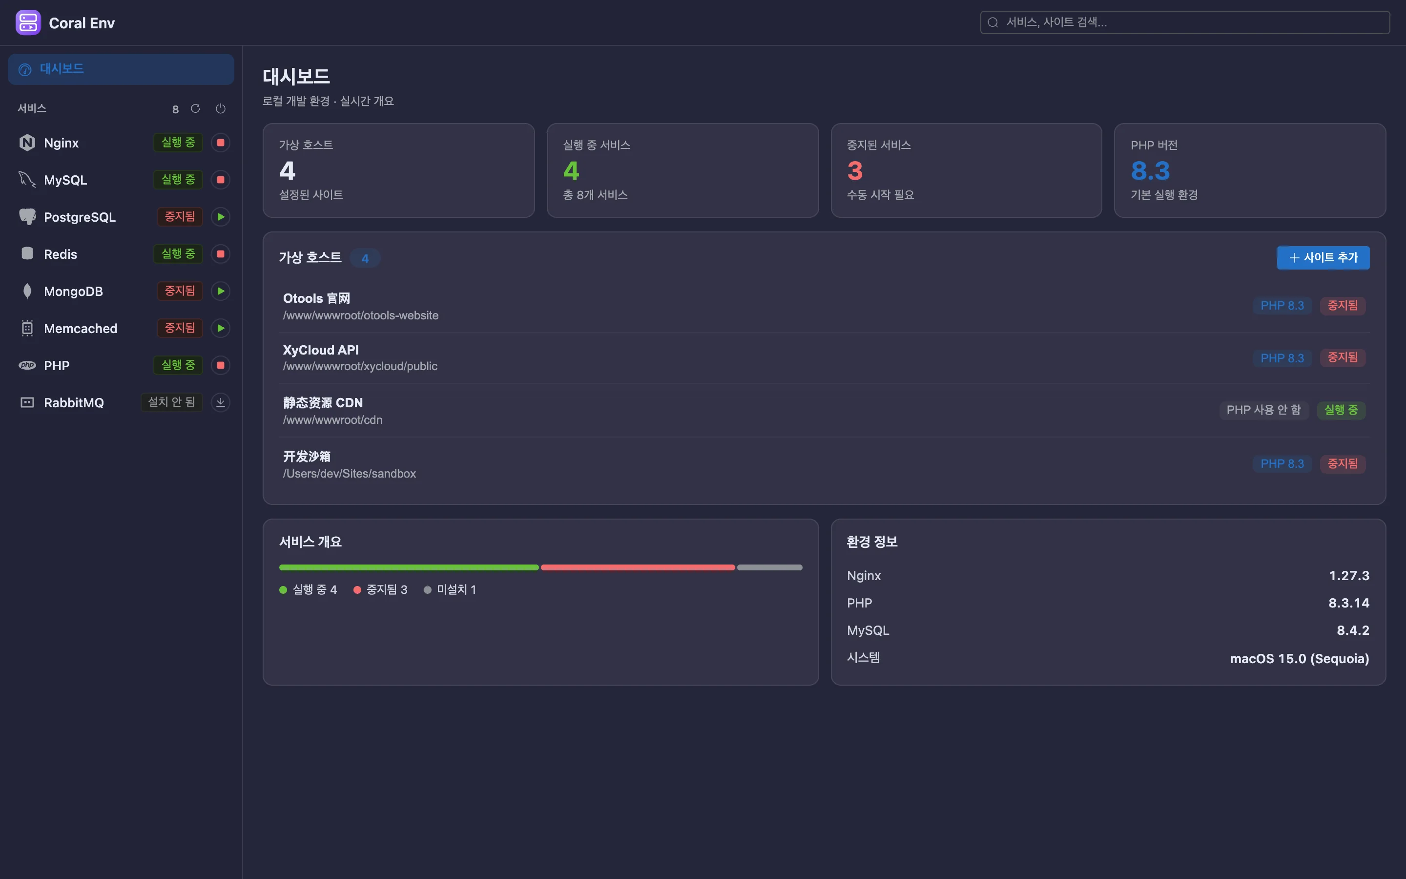The image size is (1406, 879).
Task: Click the search field for services and sites
Action: [x=1185, y=22]
